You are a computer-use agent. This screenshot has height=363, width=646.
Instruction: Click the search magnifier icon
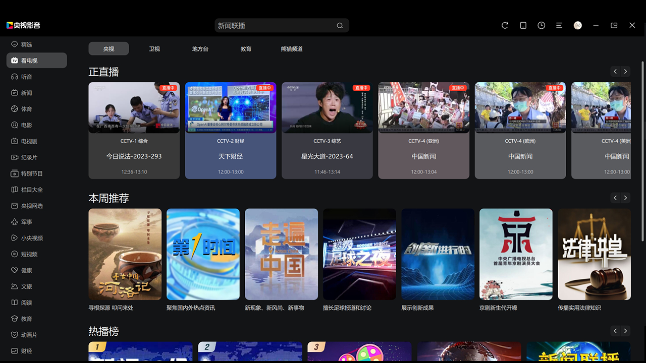pyautogui.click(x=339, y=25)
